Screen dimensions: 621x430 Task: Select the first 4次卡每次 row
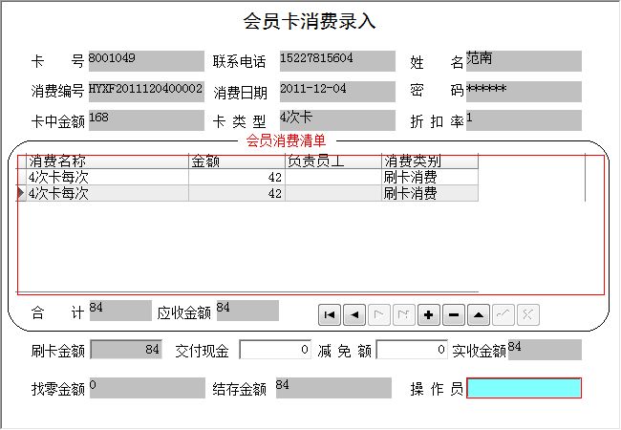[x=103, y=178]
